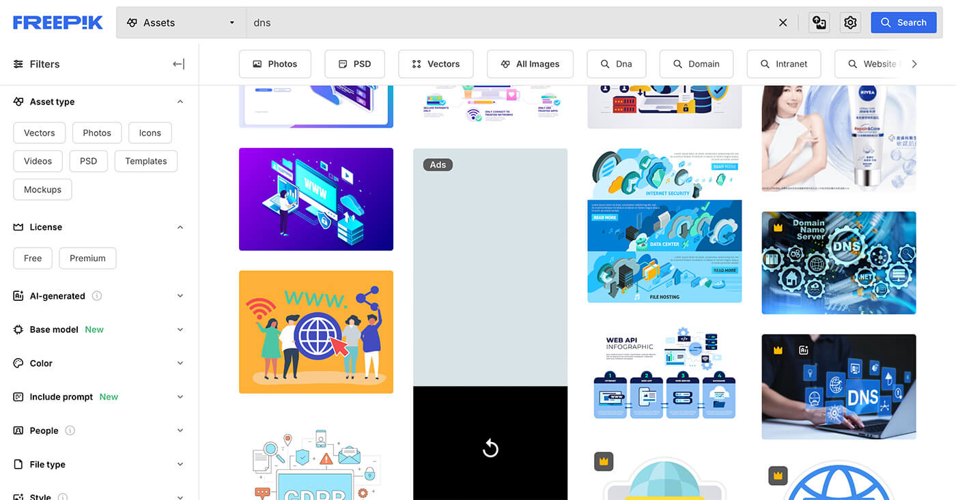Open the internet security banners thumbnail
This screenshot has height=500, width=956.
point(664,226)
